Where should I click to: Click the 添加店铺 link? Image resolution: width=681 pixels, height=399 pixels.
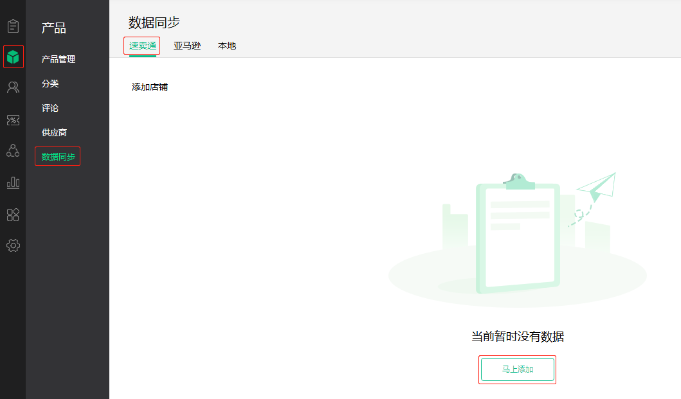(x=150, y=87)
